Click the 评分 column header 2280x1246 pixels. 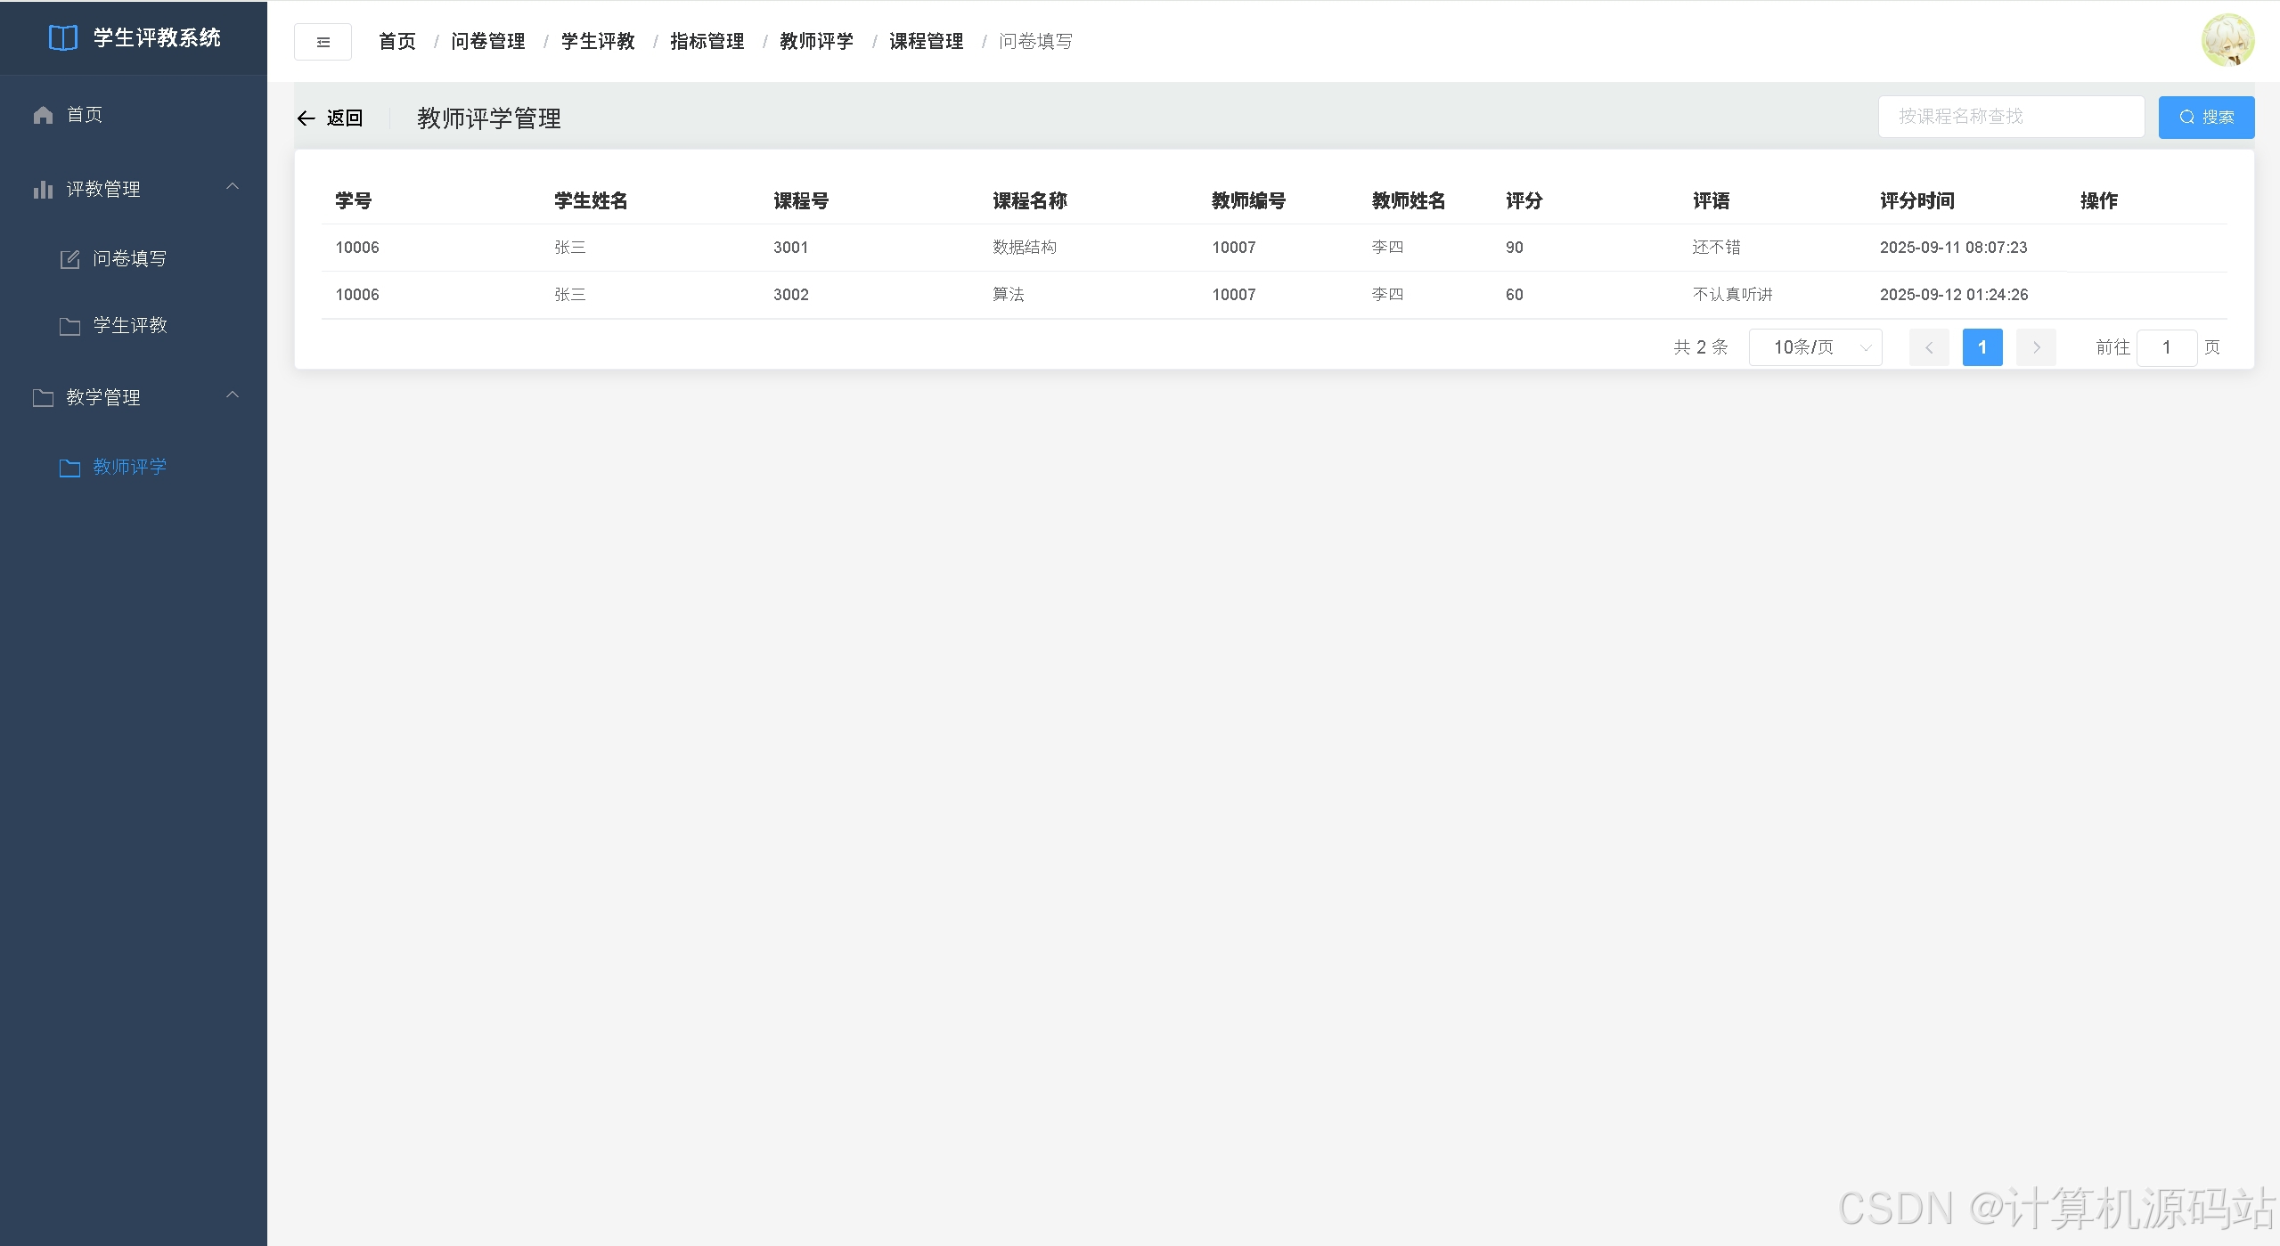click(x=1524, y=201)
